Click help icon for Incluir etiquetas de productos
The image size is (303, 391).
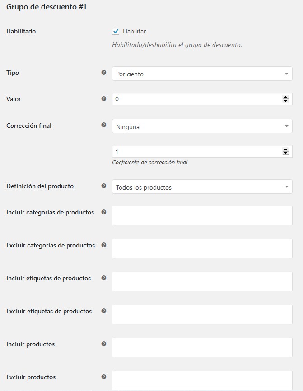(104, 278)
